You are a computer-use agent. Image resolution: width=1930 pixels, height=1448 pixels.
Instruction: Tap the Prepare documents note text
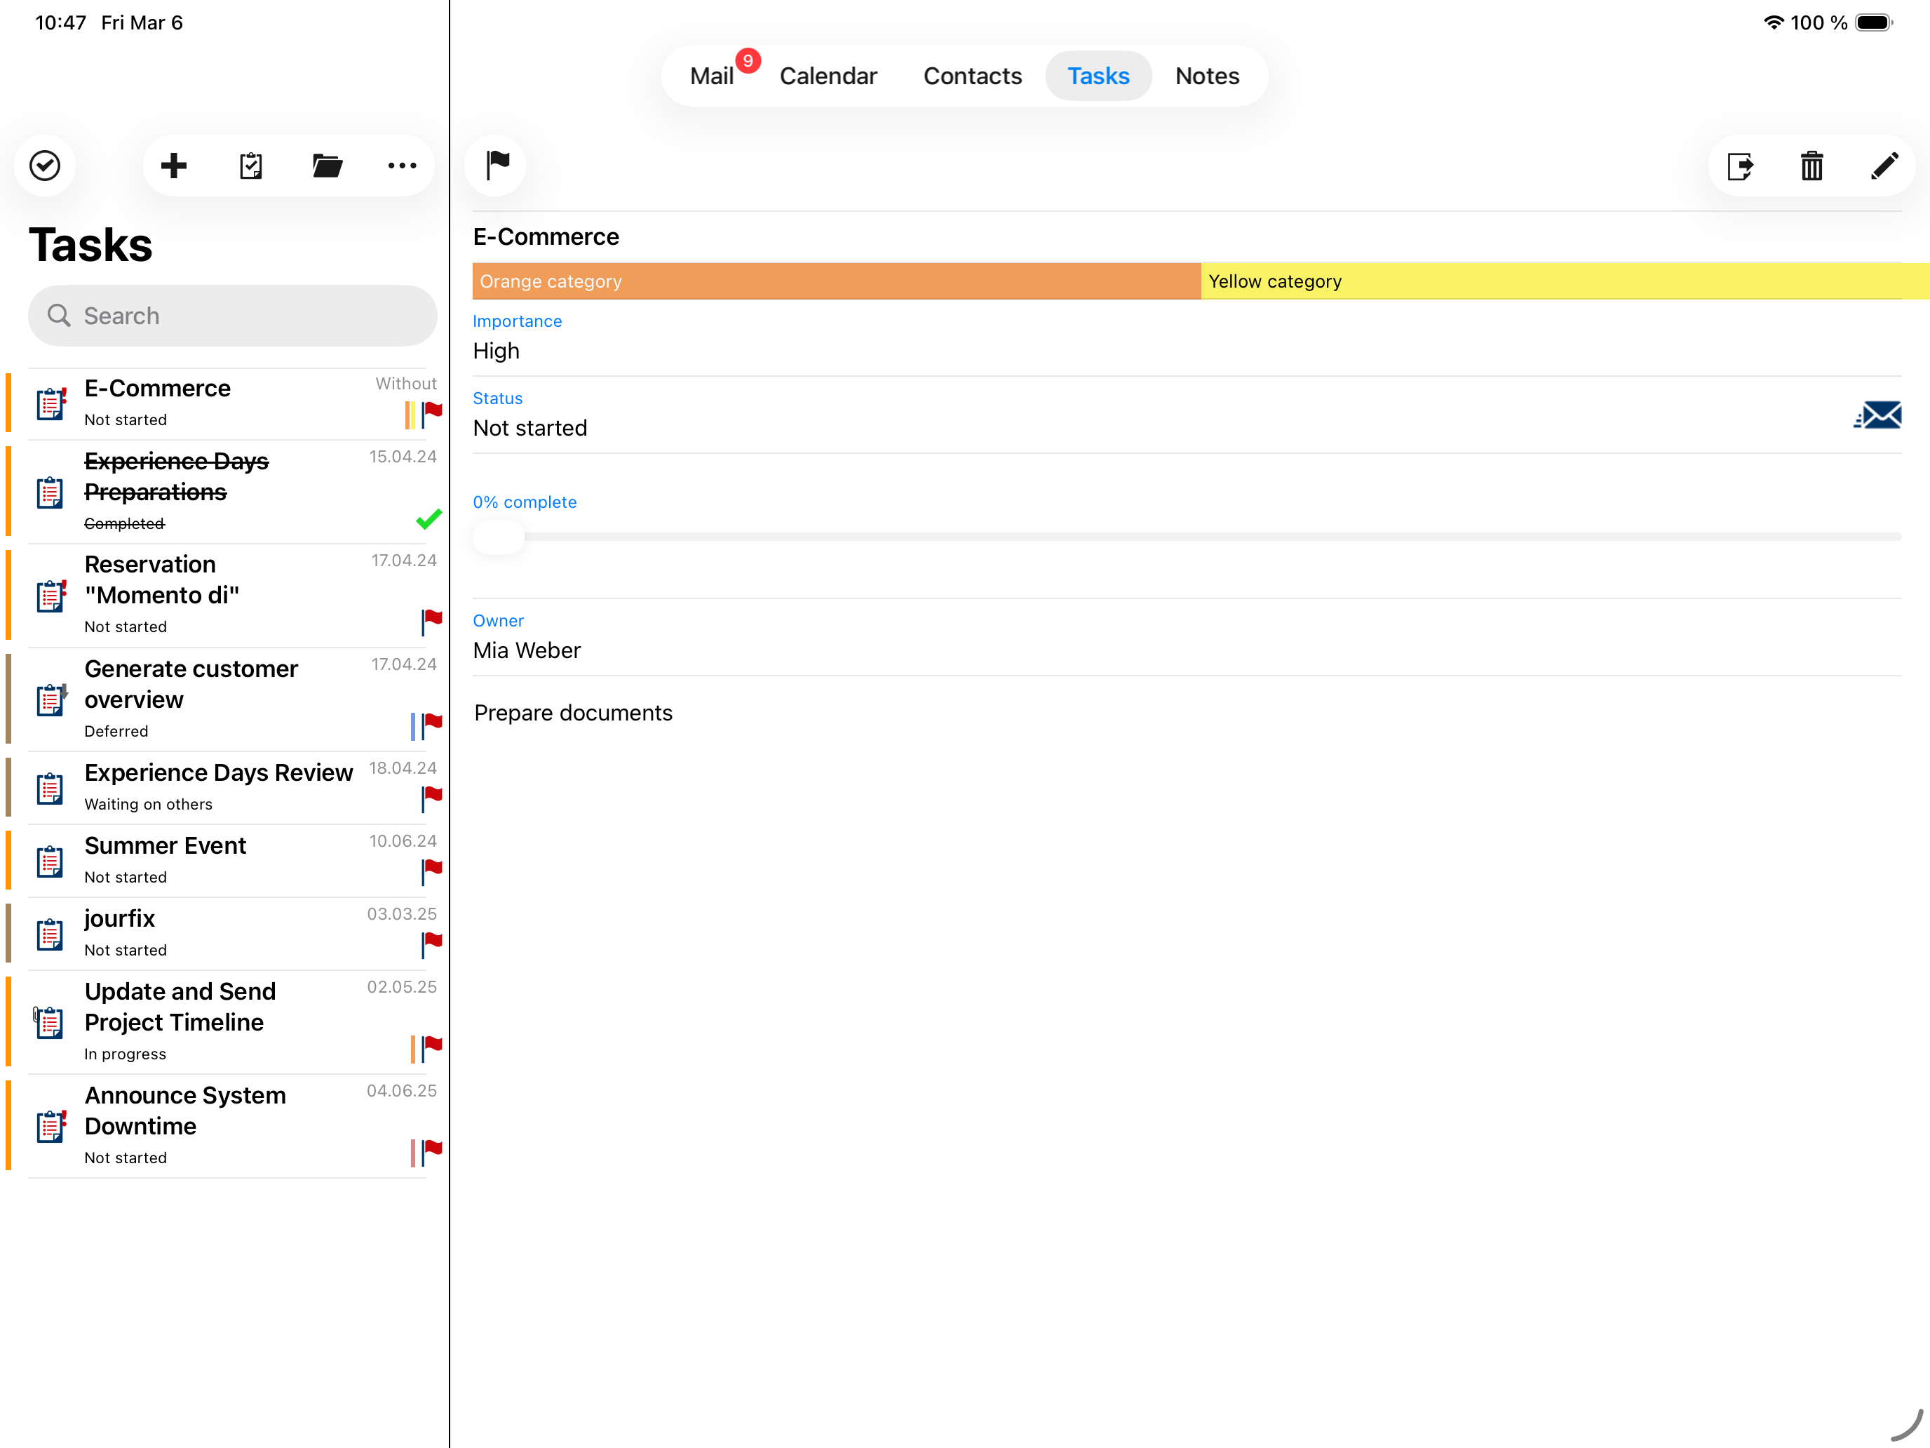573,713
